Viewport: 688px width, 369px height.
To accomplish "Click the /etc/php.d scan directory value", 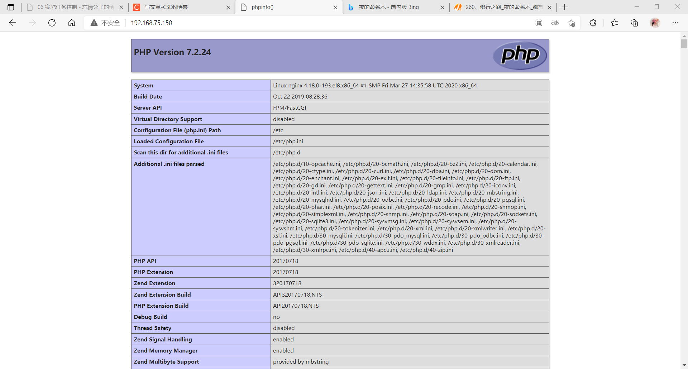I will coord(286,152).
